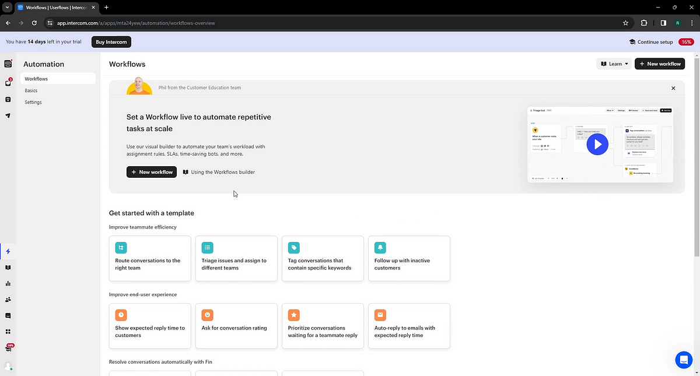Click the Triage issues list icon
Screen dimensions: 700x376
tap(207, 247)
